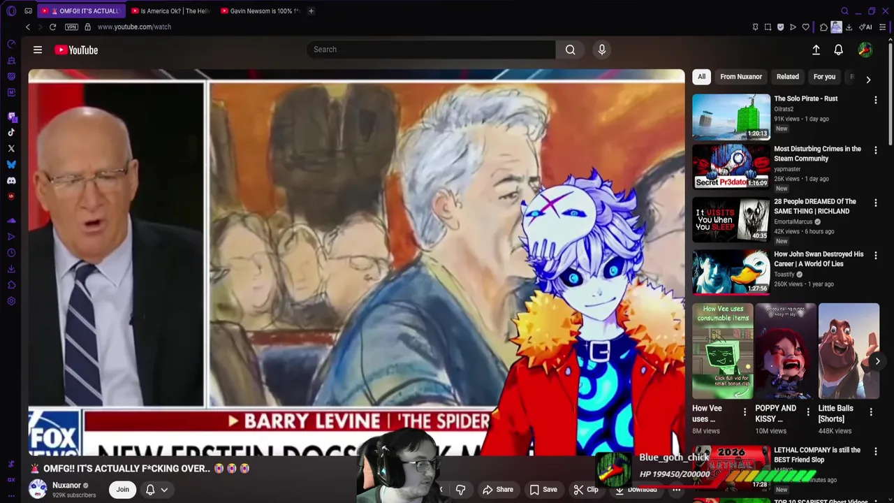
Task: Reload the page with the refresh icon
Action: [52, 27]
